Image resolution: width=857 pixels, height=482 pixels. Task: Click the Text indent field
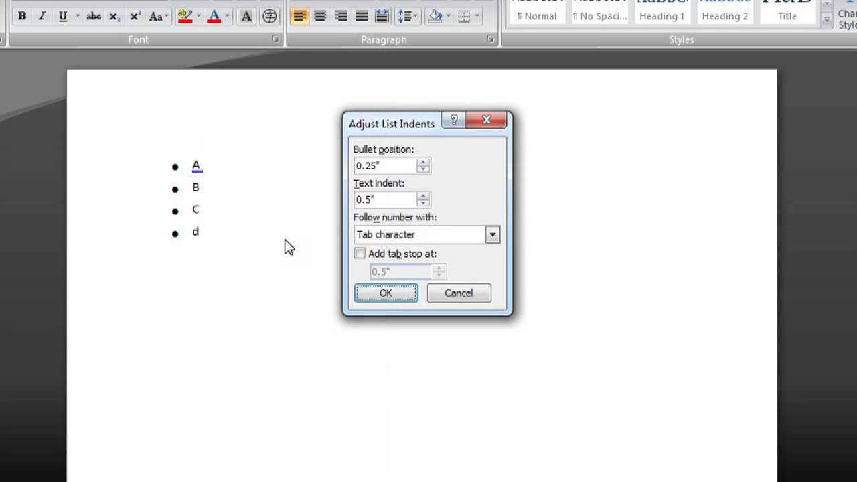pyautogui.click(x=385, y=199)
